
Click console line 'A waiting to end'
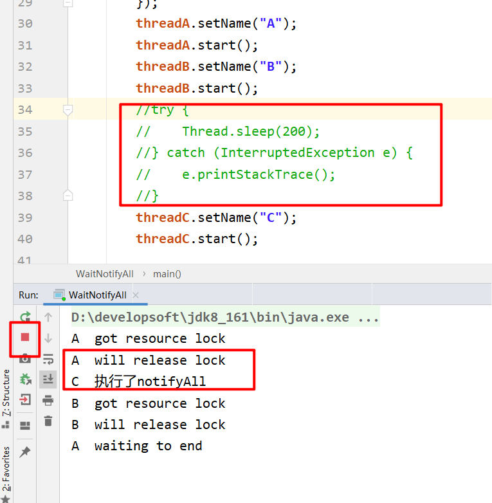(x=137, y=446)
